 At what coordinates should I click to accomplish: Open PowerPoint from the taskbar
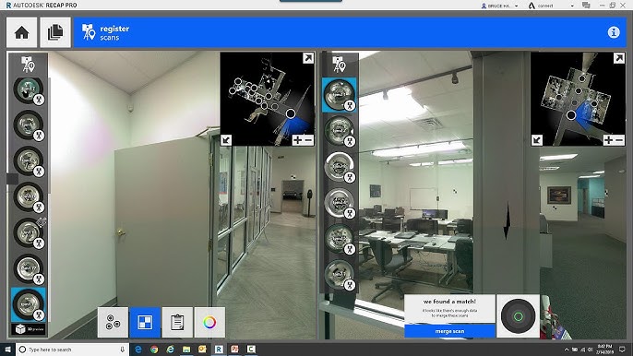pos(234,350)
